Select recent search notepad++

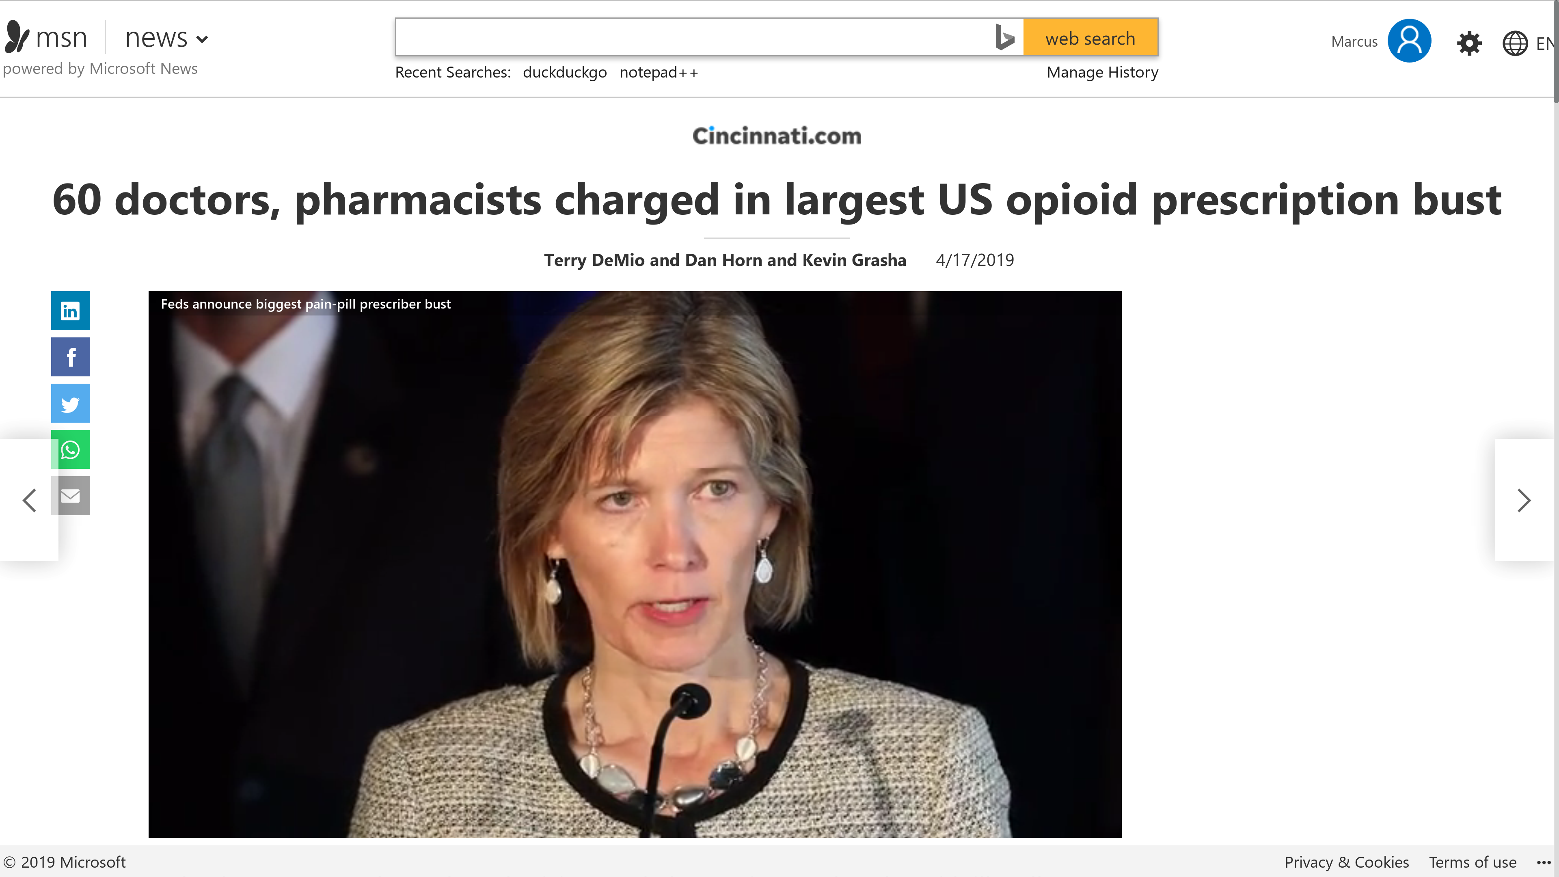click(659, 73)
